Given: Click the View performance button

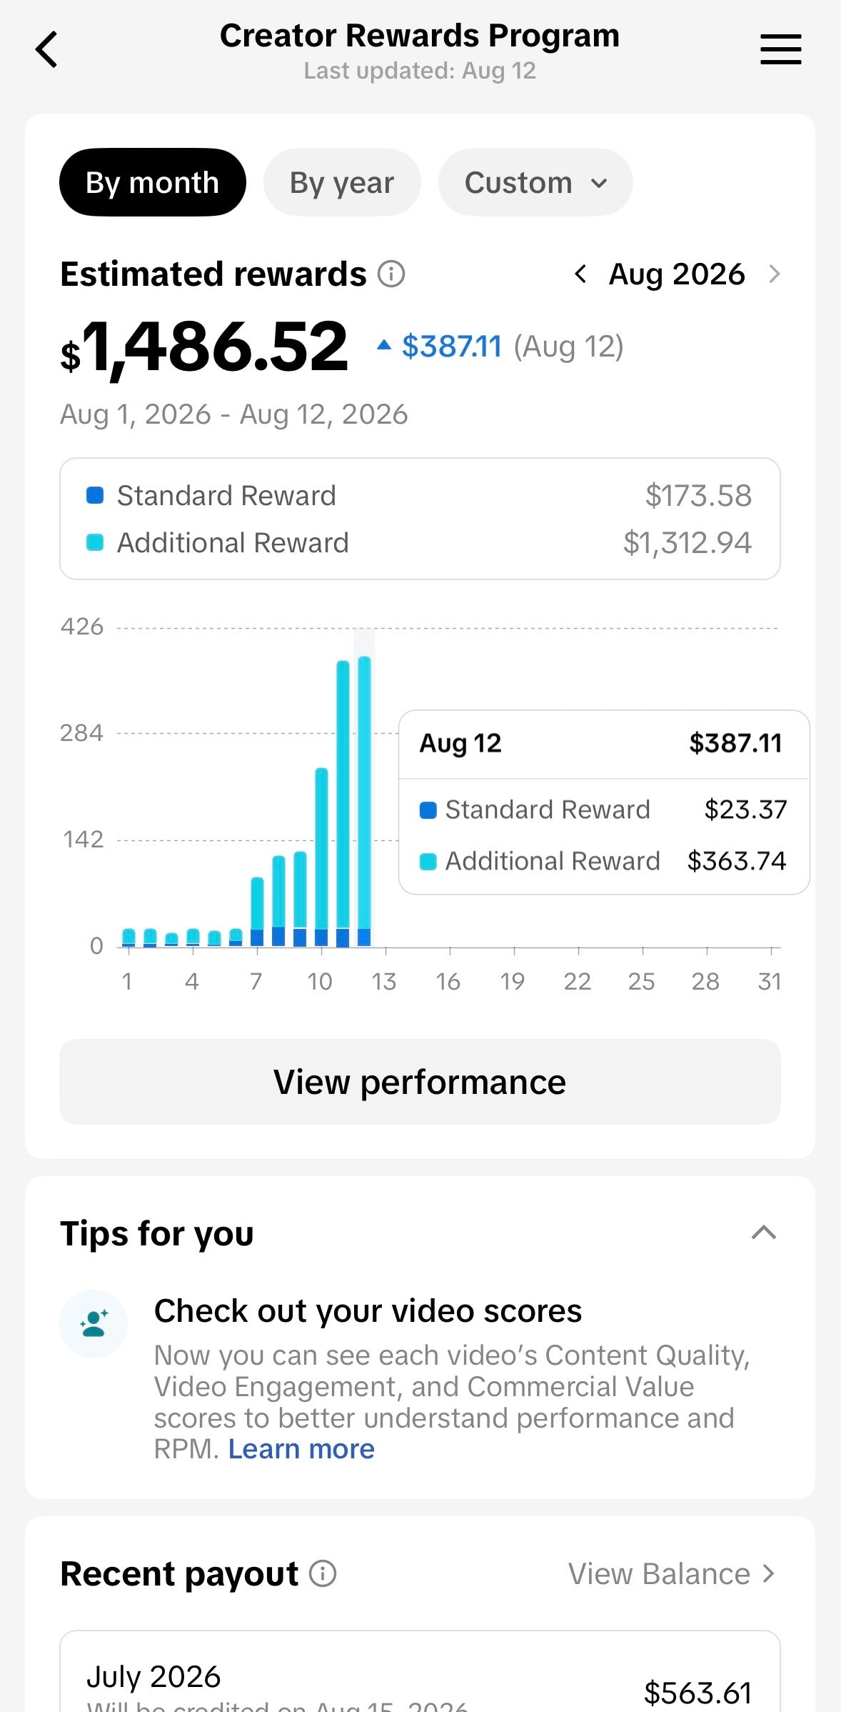Looking at the screenshot, I should point(420,1082).
